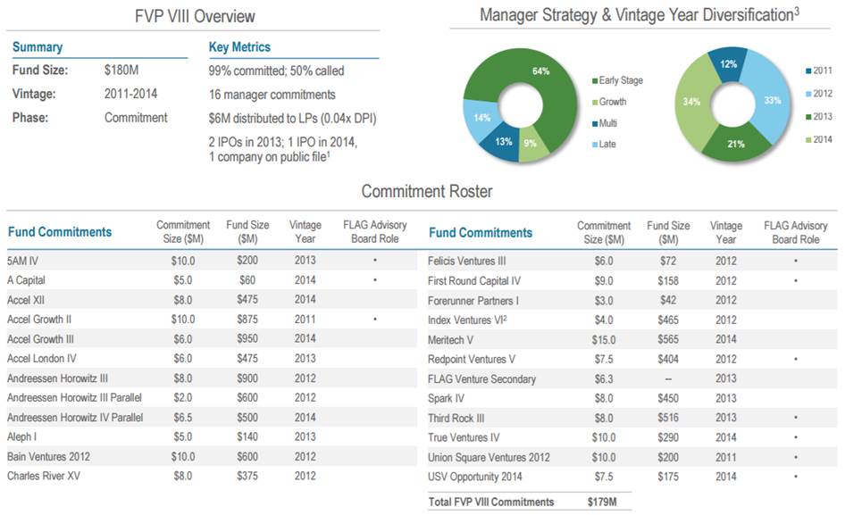The width and height of the screenshot is (845, 515).
Task: Click the "Redpoint Ventures V" fund name
Action: tap(472, 360)
